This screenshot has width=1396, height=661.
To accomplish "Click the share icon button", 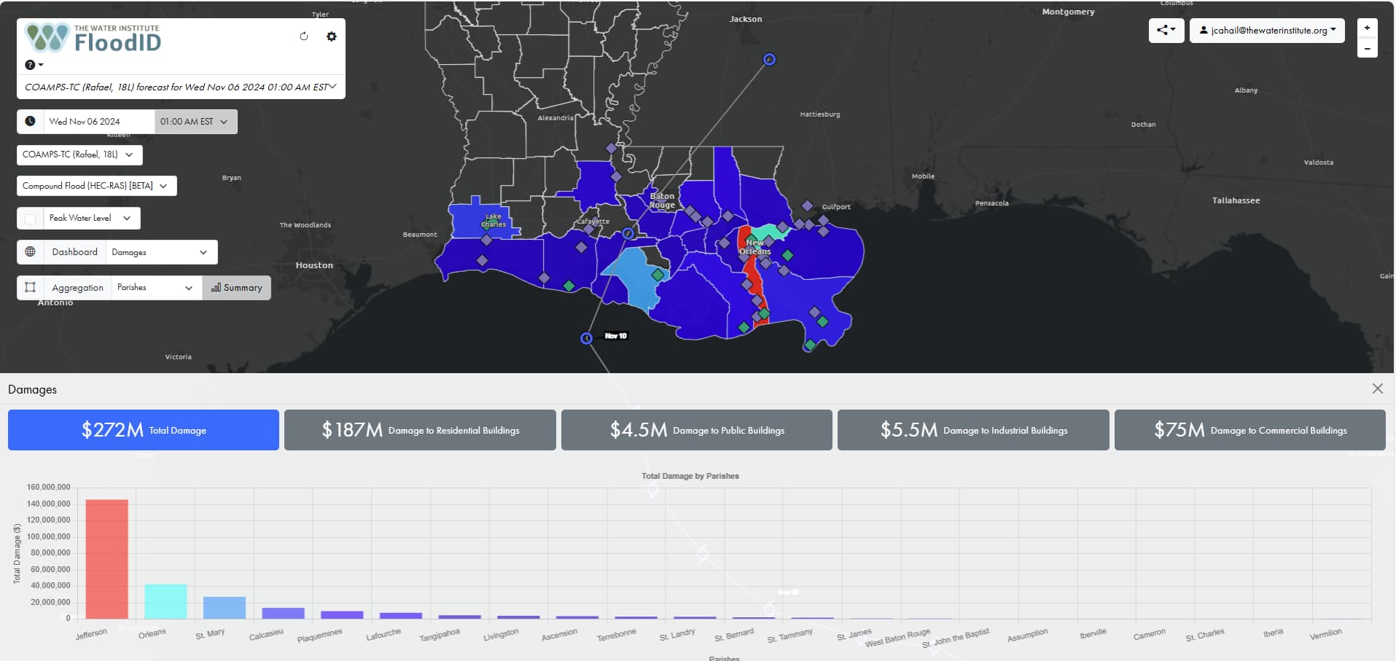I will click(1166, 30).
